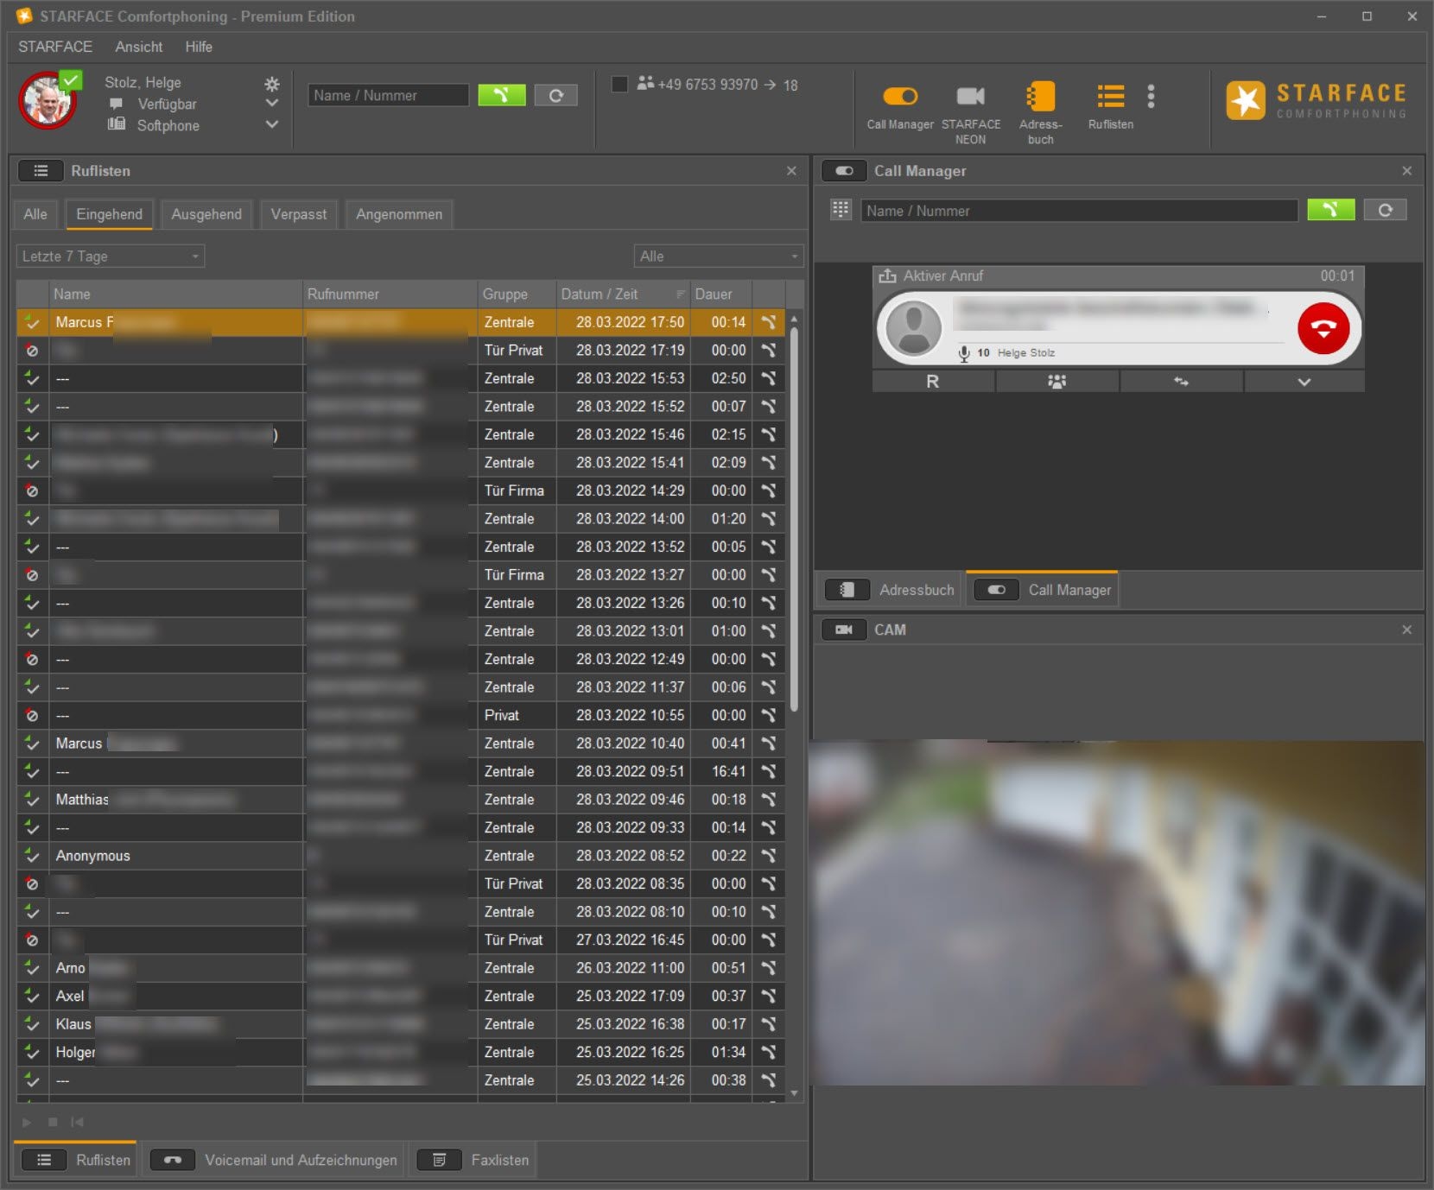1434x1190 pixels.
Task: Open the STARFACE menu
Action: pyautogui.click(x=55, y=47)
